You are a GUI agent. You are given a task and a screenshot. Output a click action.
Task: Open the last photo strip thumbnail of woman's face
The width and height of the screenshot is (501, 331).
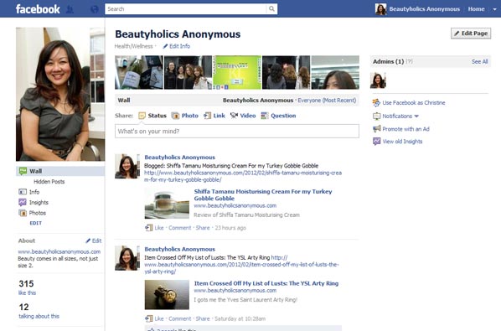pos(335,73)
